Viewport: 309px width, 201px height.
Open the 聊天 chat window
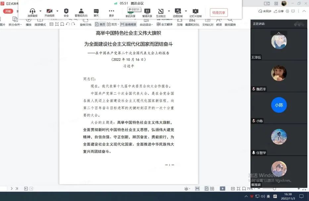(96, 13)
